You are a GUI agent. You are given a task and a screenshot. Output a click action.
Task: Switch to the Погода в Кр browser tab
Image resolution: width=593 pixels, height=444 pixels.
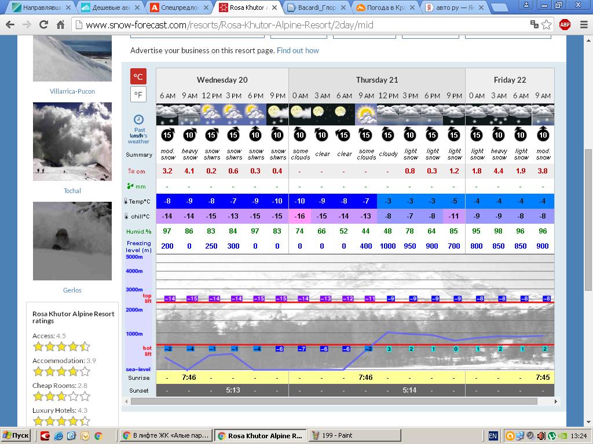coord(386,8)
